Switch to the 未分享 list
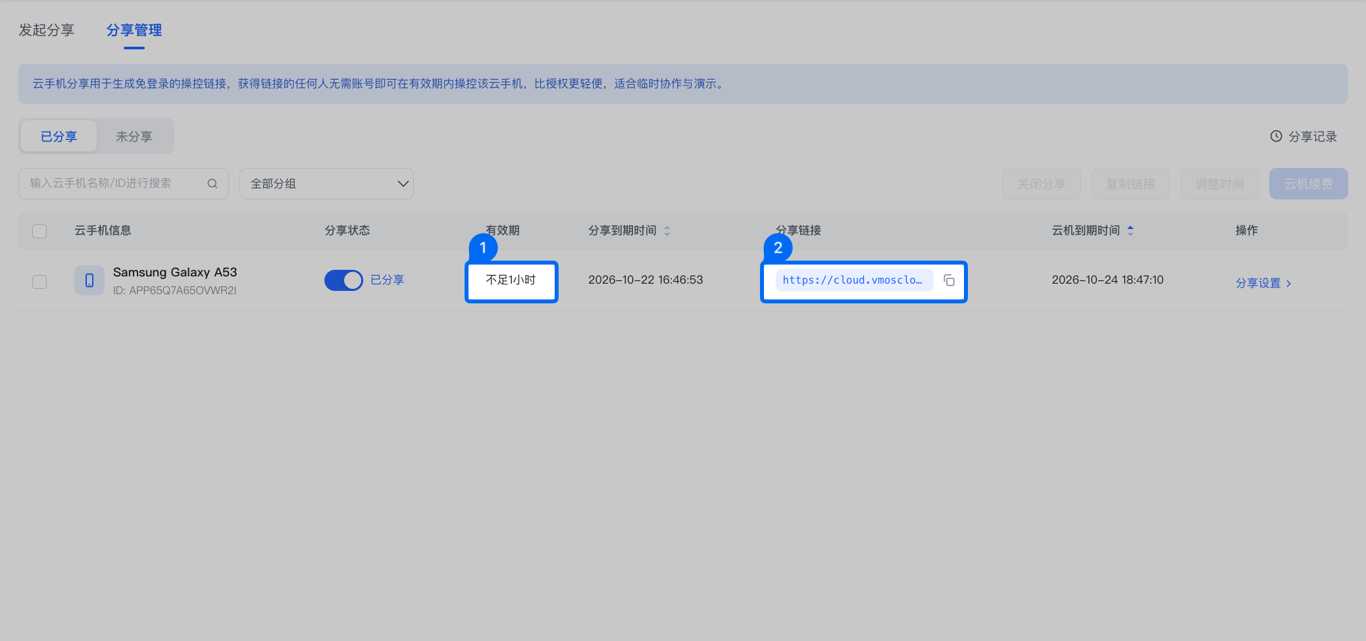This screenshot has height=641, width=1366. [x=134, y=136]
